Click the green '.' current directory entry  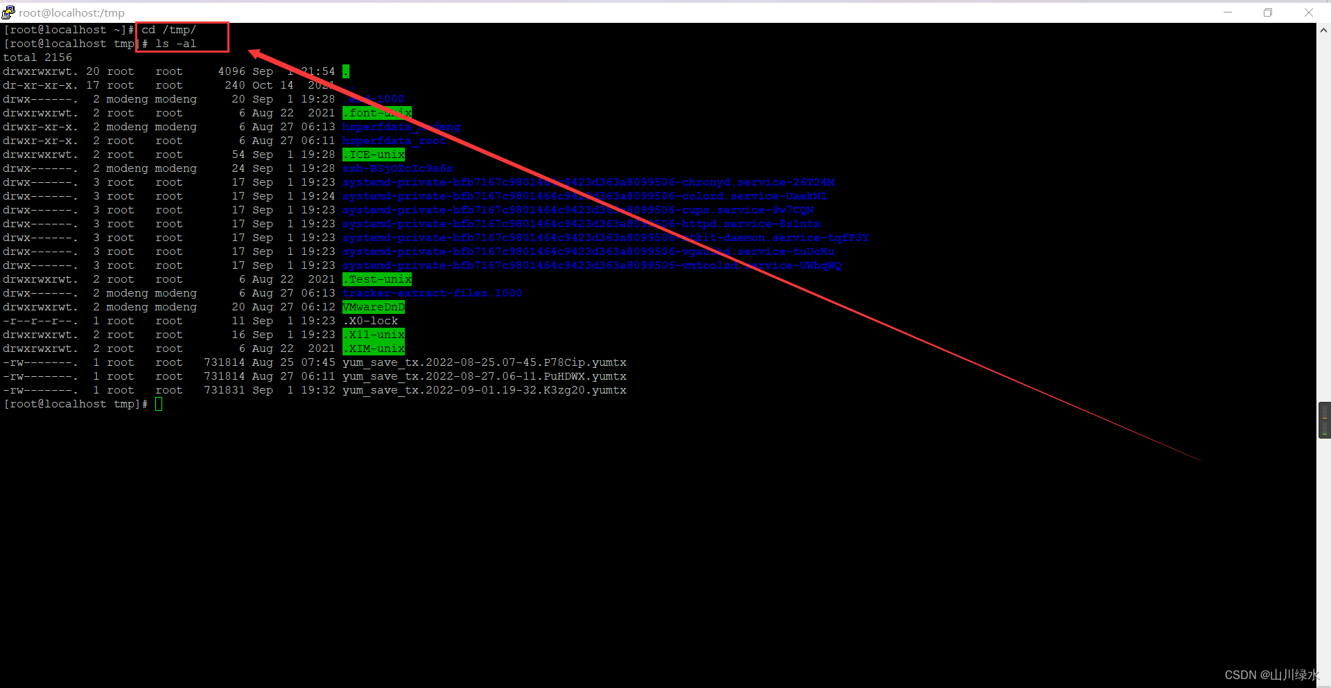tap(346, 71)
